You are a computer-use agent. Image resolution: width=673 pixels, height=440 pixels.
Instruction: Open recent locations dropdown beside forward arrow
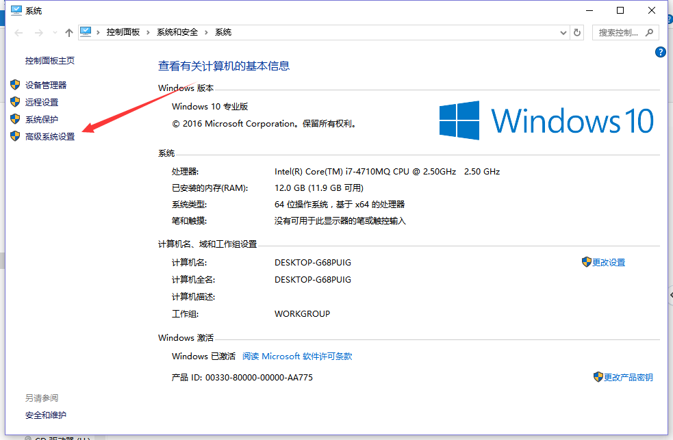click(x=55, y=33)
